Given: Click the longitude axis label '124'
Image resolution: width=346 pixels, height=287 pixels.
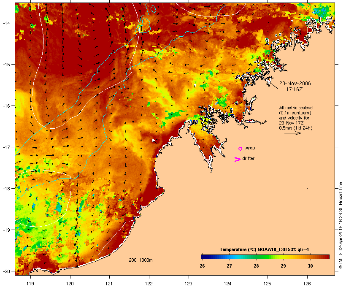Looking at the screenshot, I should [x=228, y=284].
